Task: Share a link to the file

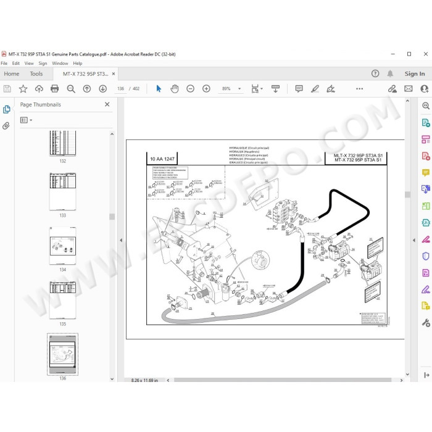Action: (393, 89)
